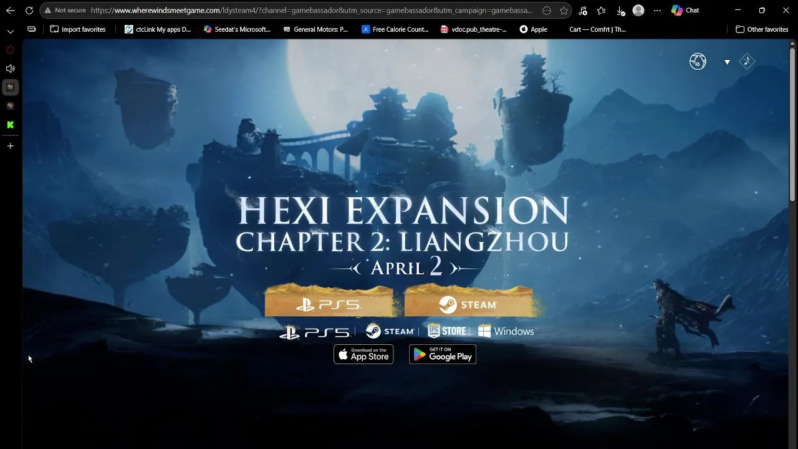Viewport: 798px width, 449px height.
Task: Select the Windows platform logo
Action: 506,331
